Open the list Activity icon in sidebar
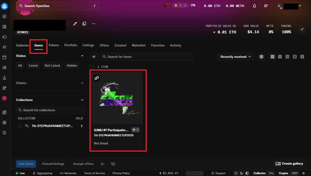This screenshot has height=176, width=311. (4, 67)
